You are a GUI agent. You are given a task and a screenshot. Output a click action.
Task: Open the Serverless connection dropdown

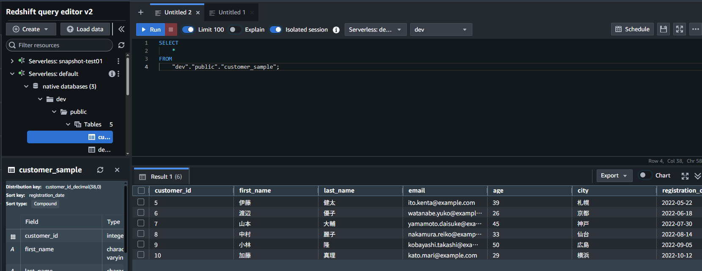click(x=376, y=30)
